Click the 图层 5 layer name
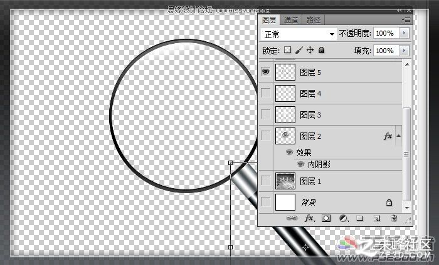This screenshot has width=439, height=265. tap(310, 72)
